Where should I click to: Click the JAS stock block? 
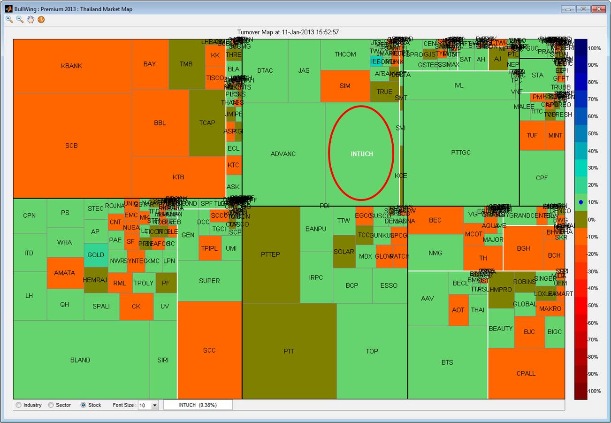coord(304,70)
